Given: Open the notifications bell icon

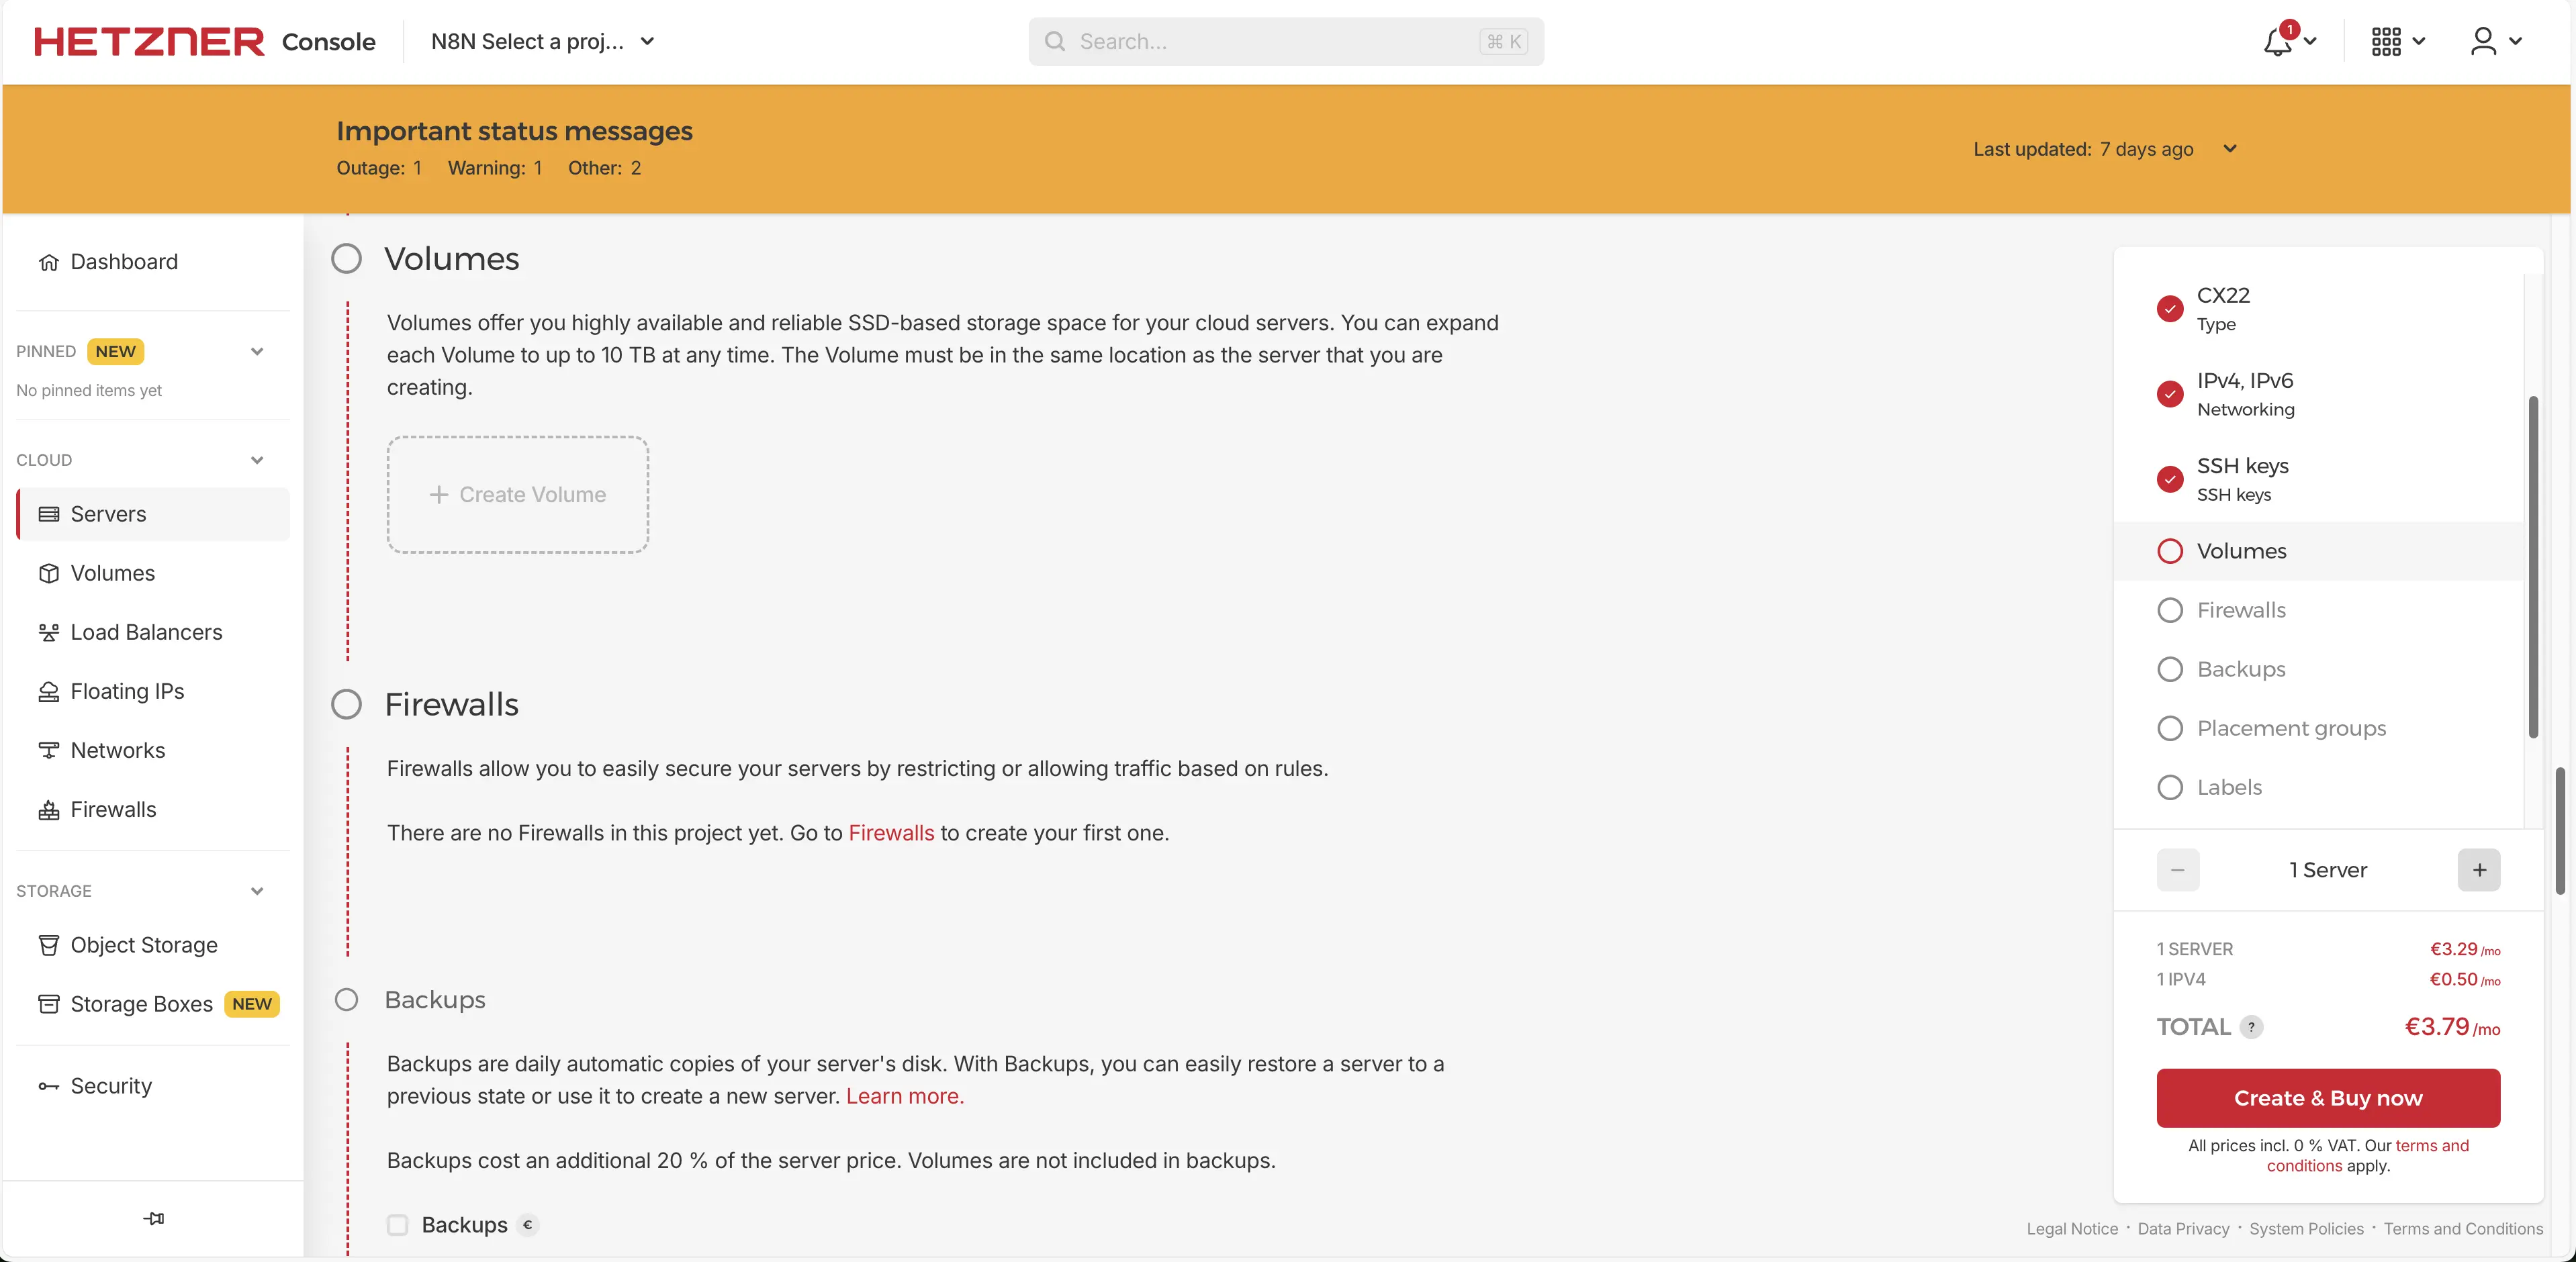Looking at the screenshot, I should click(2278, 42).
